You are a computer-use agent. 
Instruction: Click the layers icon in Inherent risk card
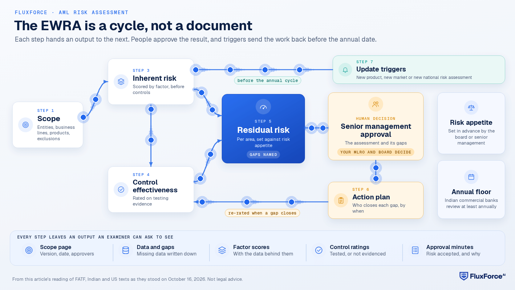pos(121,82)
